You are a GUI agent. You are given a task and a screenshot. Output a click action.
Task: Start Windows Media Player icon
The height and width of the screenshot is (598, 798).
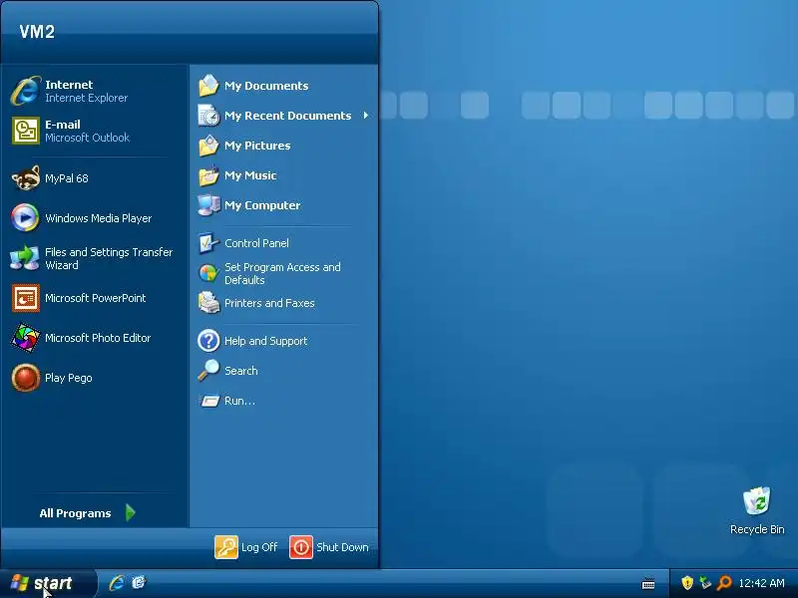coord(26,217)
